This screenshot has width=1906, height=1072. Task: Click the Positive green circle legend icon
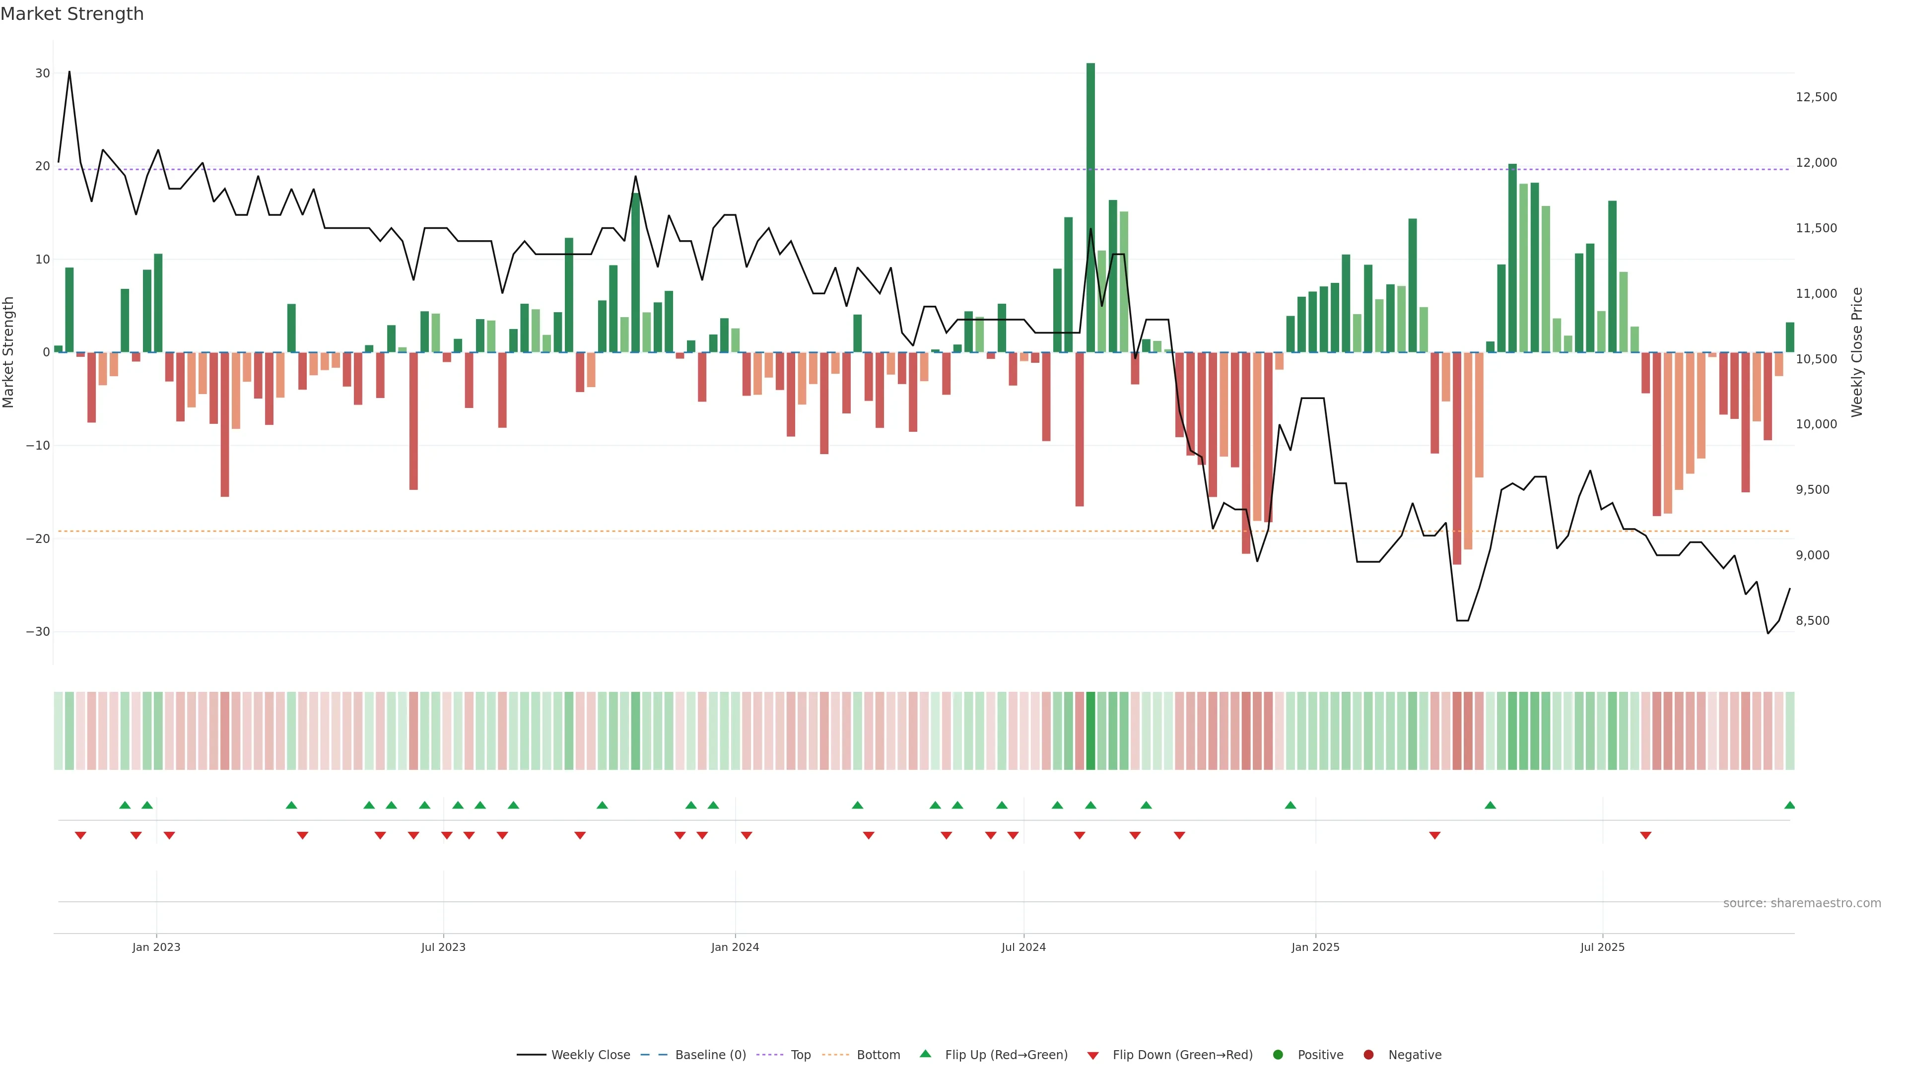1278,1054
